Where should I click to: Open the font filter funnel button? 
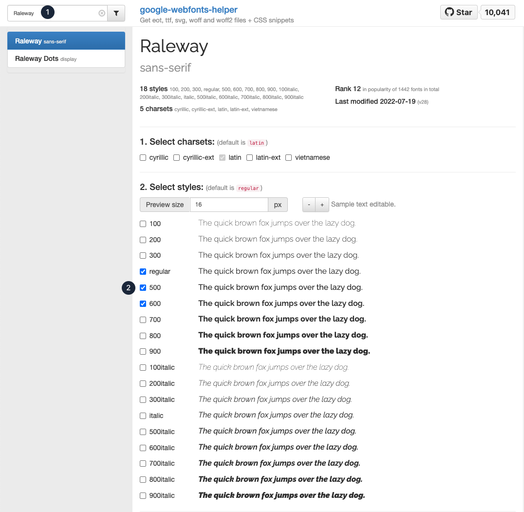pyautogui.click(x=116, y=13)
